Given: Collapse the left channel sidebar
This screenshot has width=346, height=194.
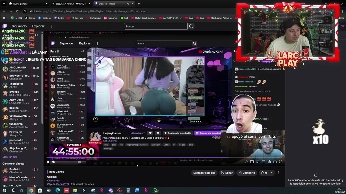Looking at the screenshot, I should [x=36, y=35].
